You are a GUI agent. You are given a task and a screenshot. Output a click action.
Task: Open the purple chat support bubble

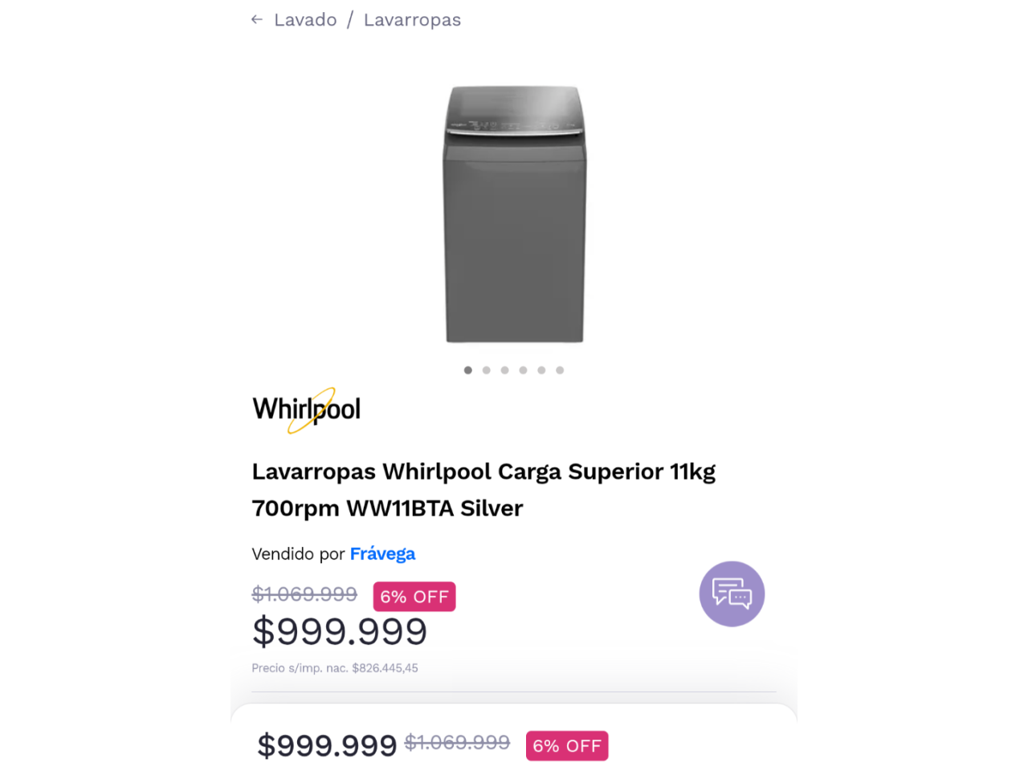pyautogui.click(x=732, y=594)
